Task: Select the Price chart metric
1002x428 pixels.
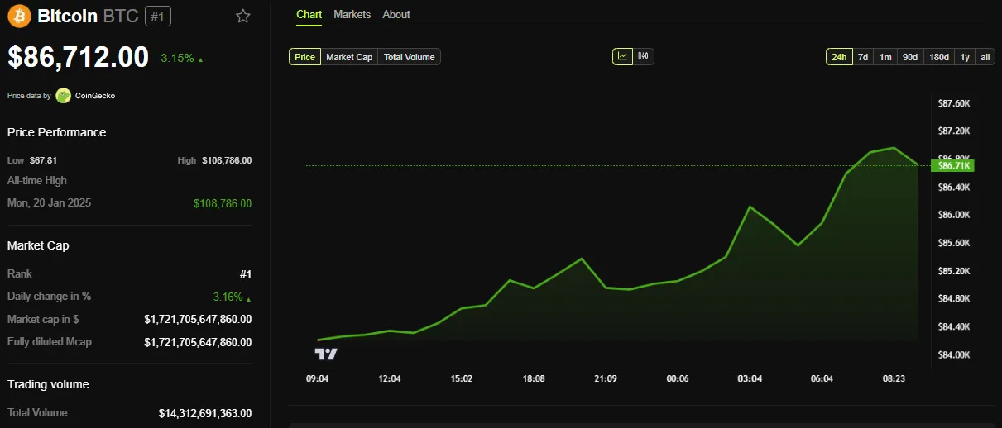Action: click(304, 57)
